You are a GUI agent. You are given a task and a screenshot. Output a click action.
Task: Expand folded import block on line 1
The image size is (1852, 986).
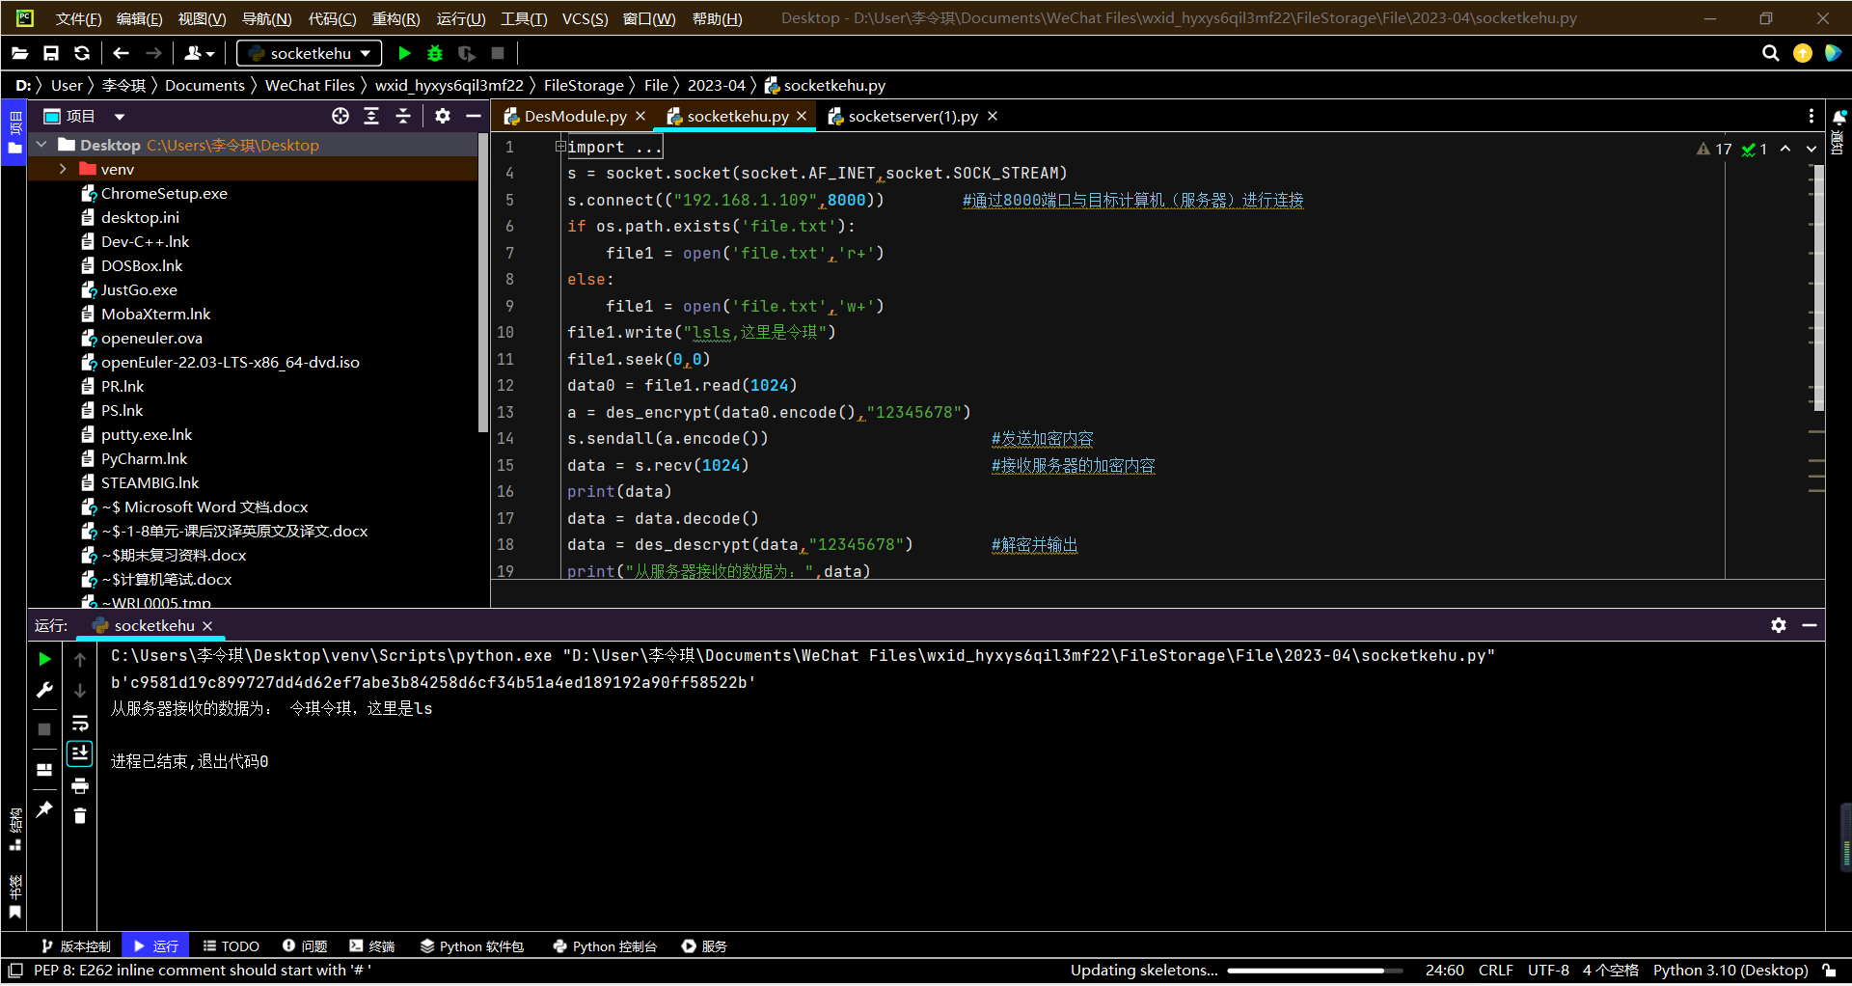(x=559, y=147)
